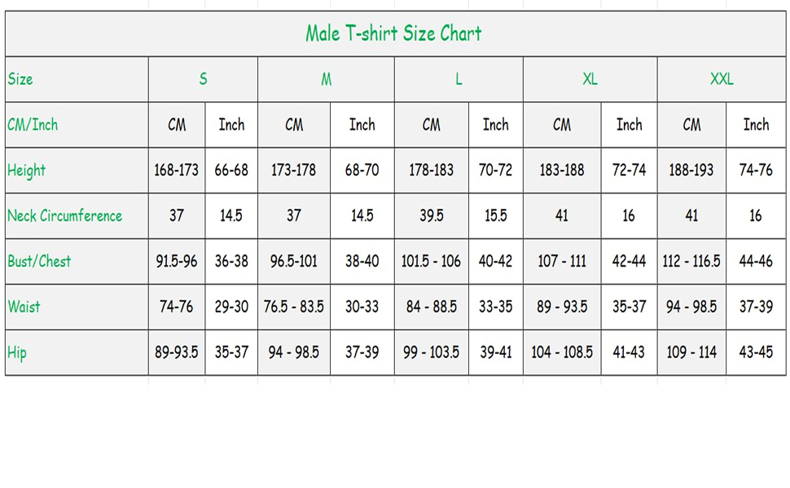Click the L size column header

pos(459,79)
